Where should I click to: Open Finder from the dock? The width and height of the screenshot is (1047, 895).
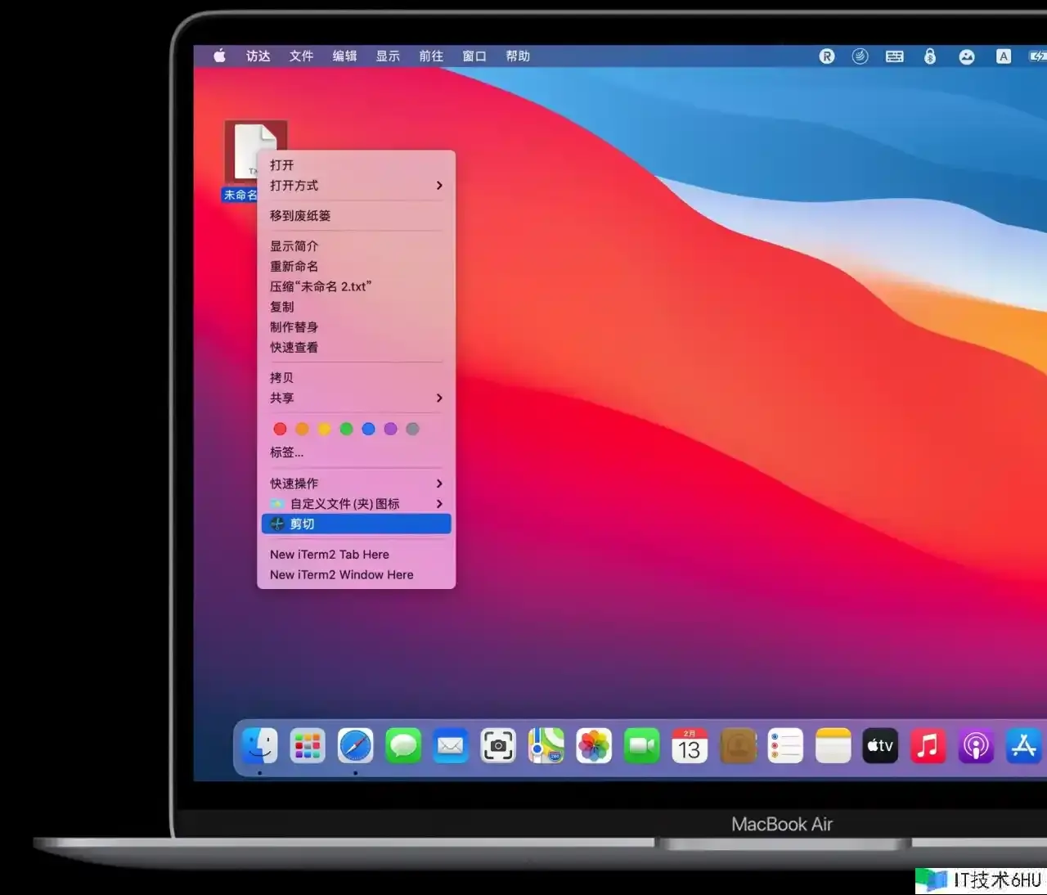(x=260, y=745)
